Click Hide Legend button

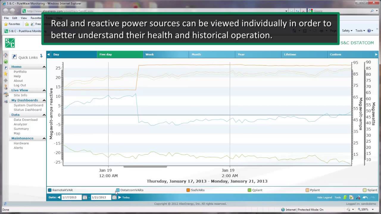click(x=324, y=197)
